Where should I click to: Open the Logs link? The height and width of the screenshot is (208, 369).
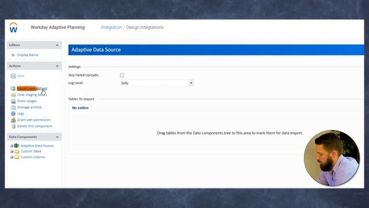click(x=21, y=114)
